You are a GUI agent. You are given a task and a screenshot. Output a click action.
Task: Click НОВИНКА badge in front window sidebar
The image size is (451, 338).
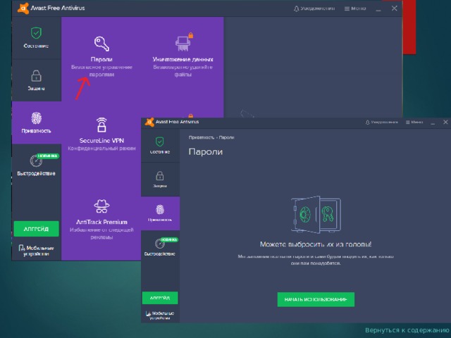pyautogui.click(x=169, y=239)
